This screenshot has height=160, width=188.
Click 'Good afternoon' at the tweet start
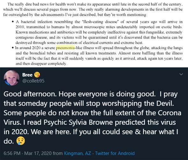pyautogui.click(x=30, y=94)
